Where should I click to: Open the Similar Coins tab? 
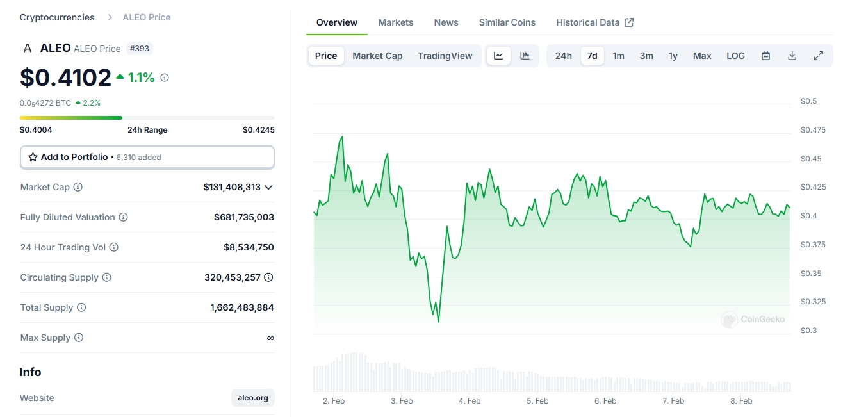point(507,22)
